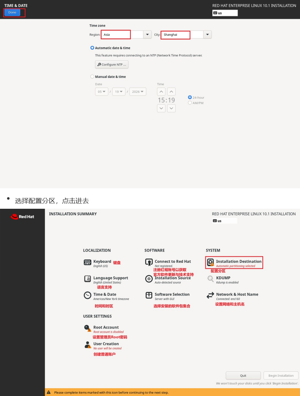The height and width of the screenshot is (396, 300).
Task: Open the Time & Date clock icon
Action: tap(88, 295)
